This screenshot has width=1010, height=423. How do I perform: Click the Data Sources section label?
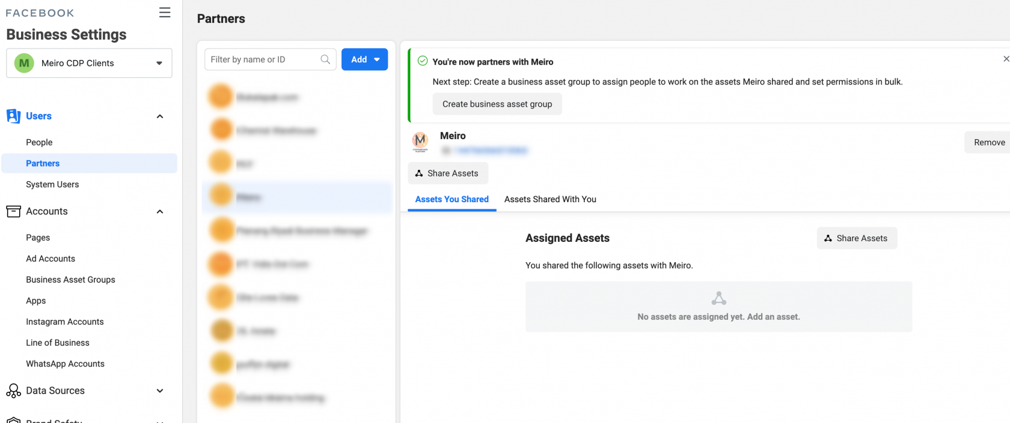(x=55, y=391)
